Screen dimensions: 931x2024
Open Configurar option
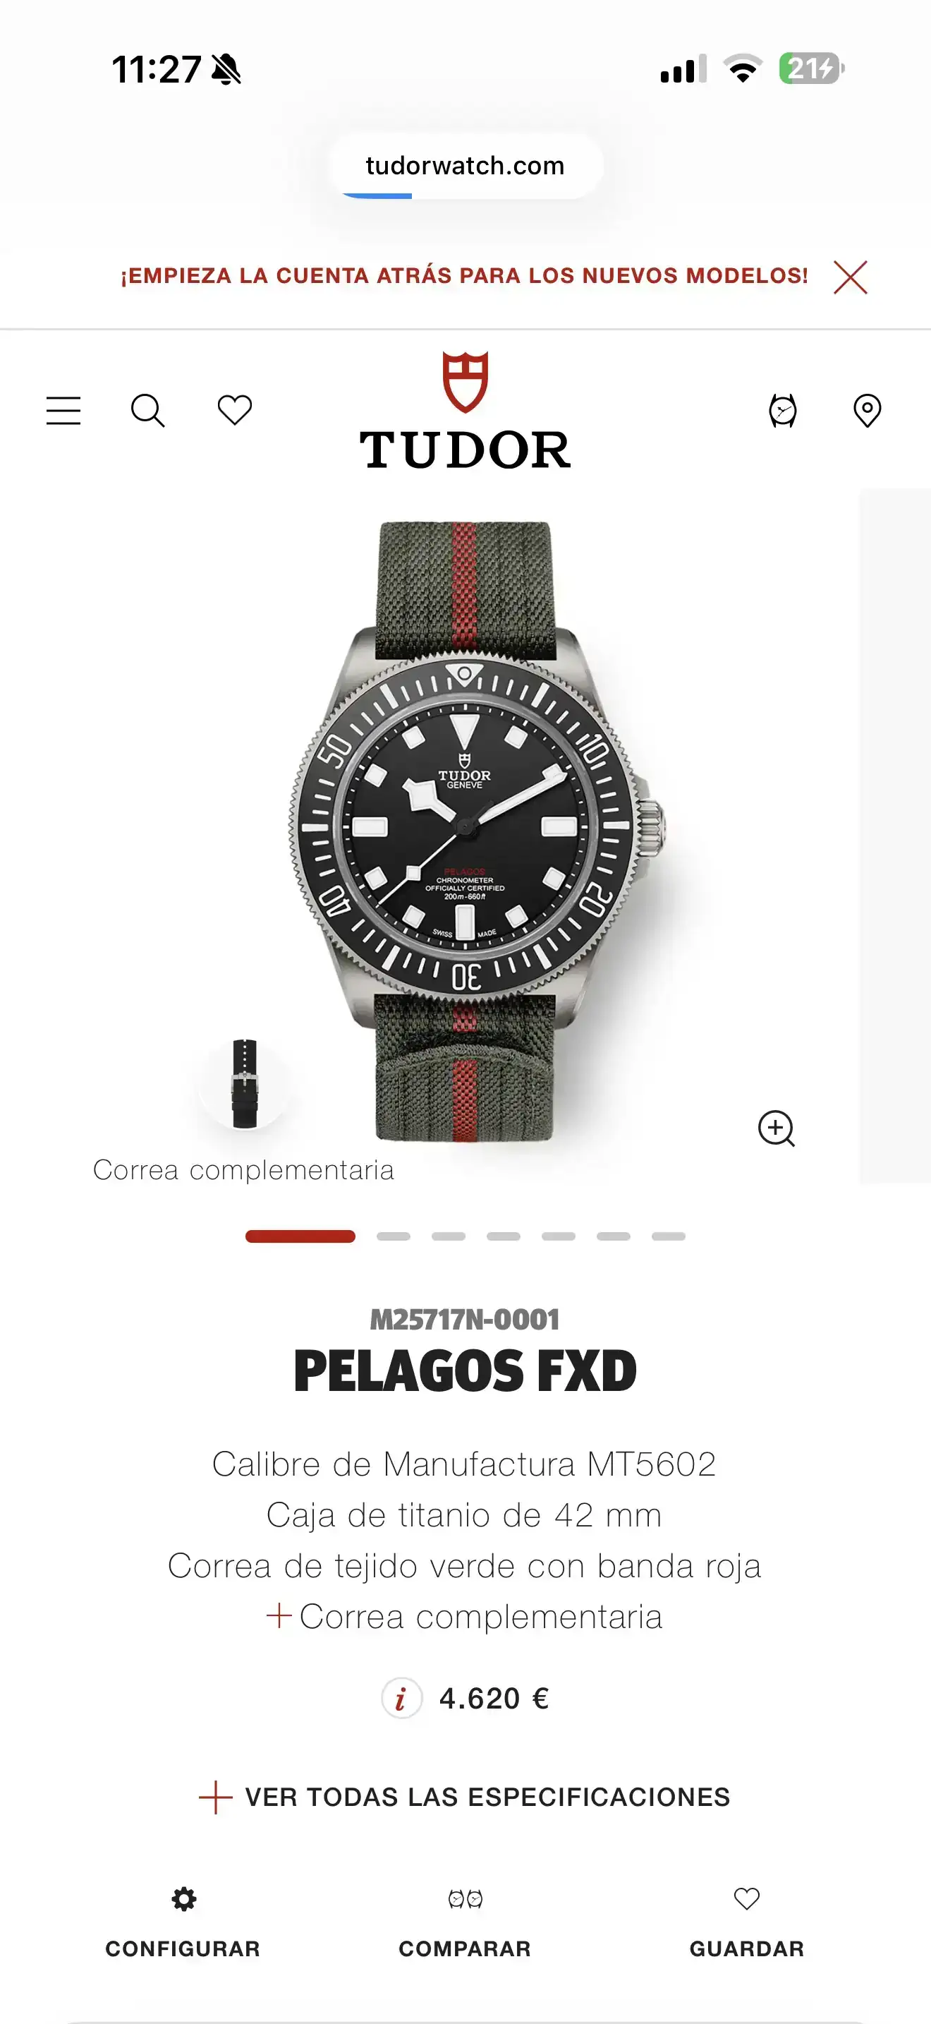tap(183, 1922)
